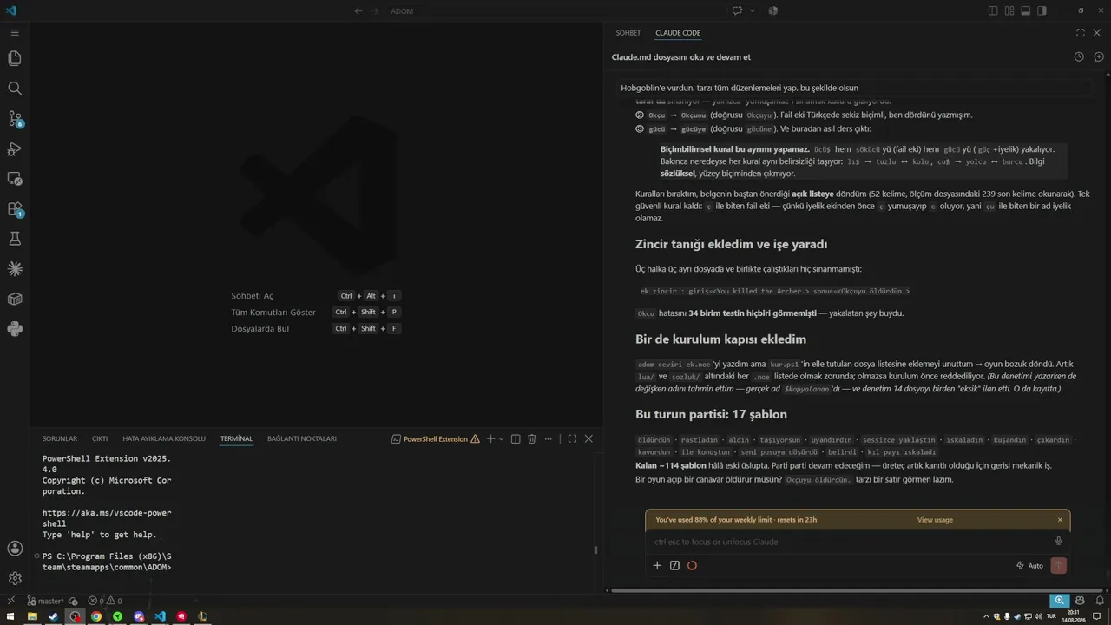Focus the Claude prompt input field

[x=851, y=542]
